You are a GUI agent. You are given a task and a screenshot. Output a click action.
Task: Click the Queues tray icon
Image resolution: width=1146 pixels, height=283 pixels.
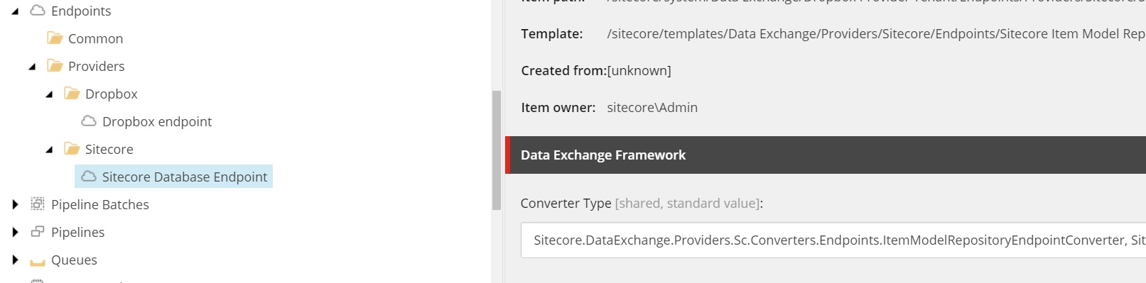pos(38,261)
